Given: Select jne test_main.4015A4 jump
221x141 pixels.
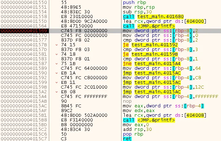Looking at the screenshot, I should (x=152, y=64).
